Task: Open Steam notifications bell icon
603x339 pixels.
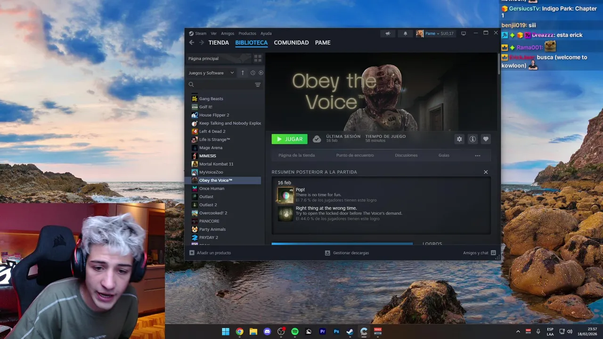Action: pos(405,33)
